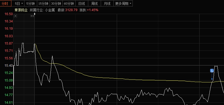Image resolution: width=224 pixels, height=105 pixels.
Task: Switch to the 30分钟 chart
Action: (x=56, y=4)
